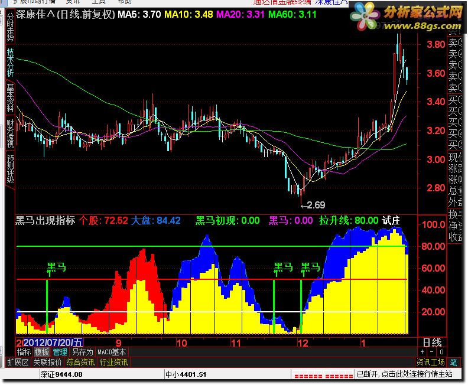
Task: Open the 扩展区 panel
Action: (18, 363)
